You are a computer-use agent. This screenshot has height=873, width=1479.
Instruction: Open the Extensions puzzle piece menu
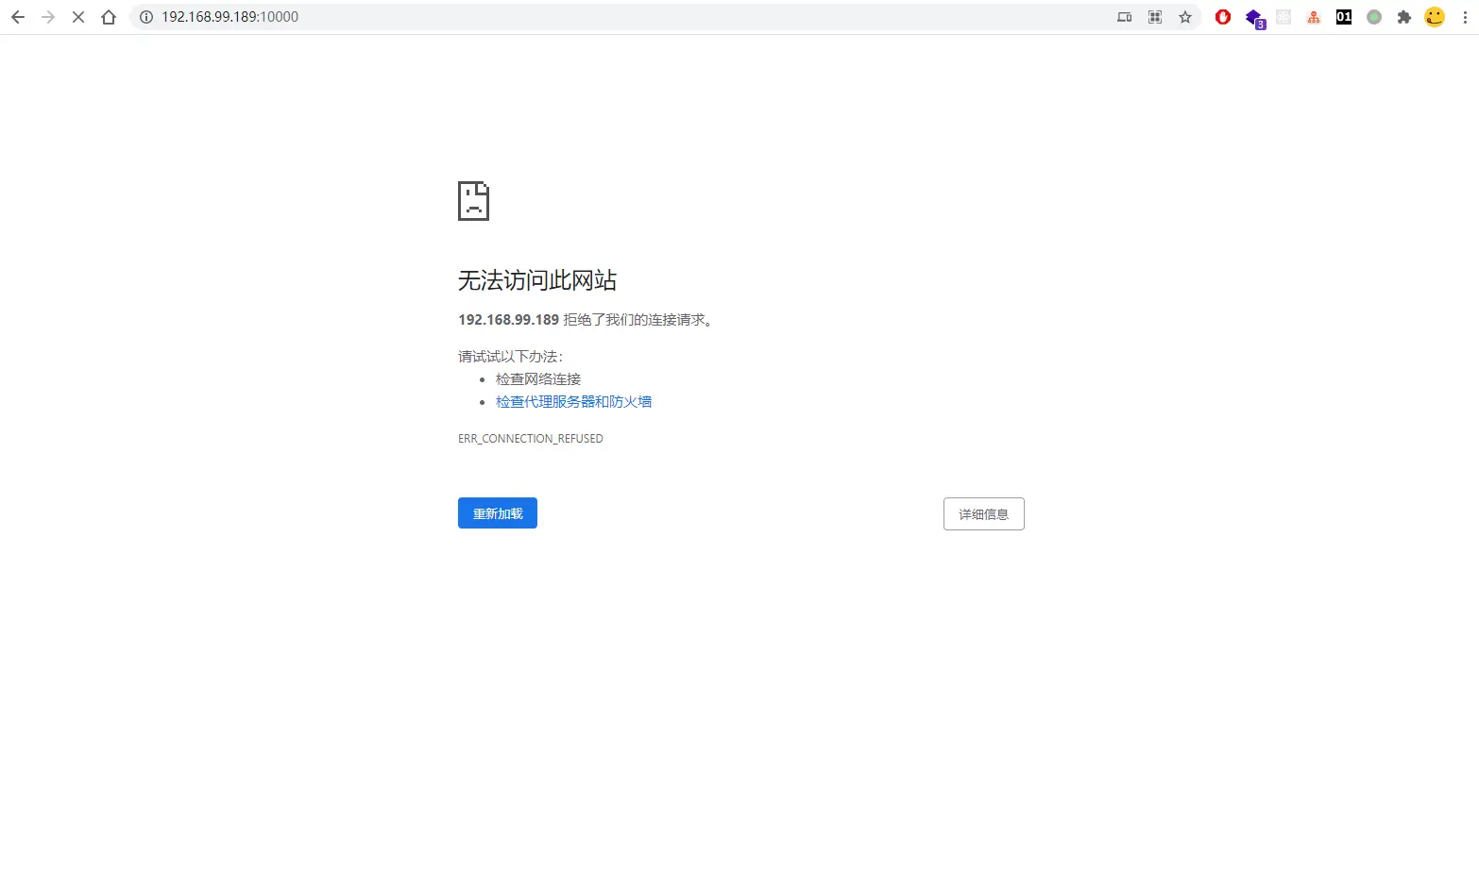(x=1404, y=17)
